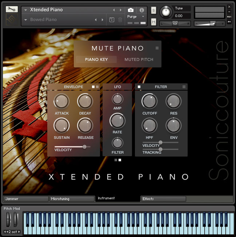
Task: Switch to the Microtuning tab
Action: pos(72,199)
